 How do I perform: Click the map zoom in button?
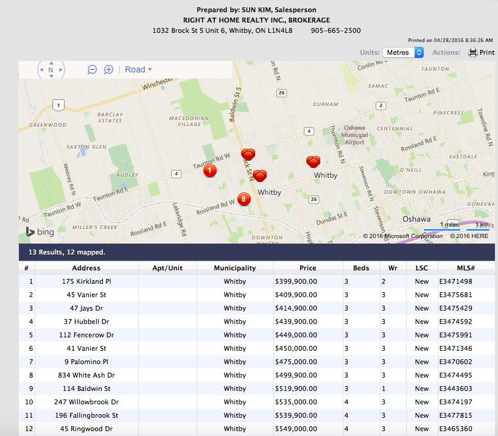[x=108, y=69]
